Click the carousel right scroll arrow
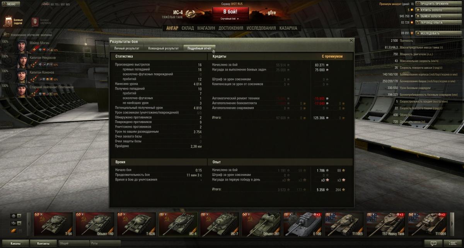The image size is (464, 248). point(452,224)
